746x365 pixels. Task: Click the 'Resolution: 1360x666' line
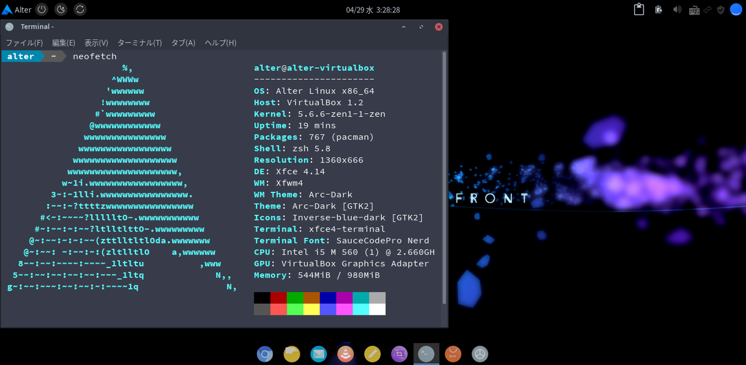pos(309,160)
